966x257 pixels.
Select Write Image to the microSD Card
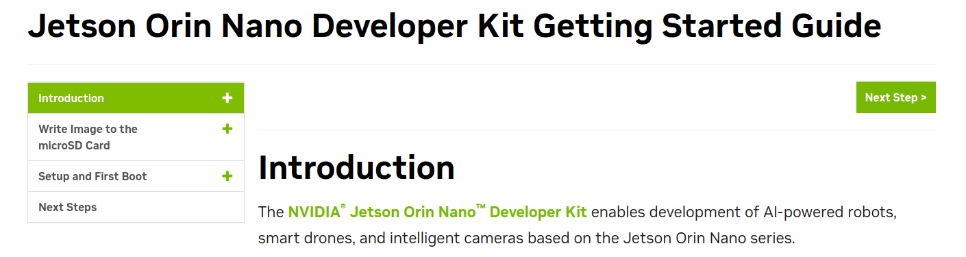pos(136,137)
